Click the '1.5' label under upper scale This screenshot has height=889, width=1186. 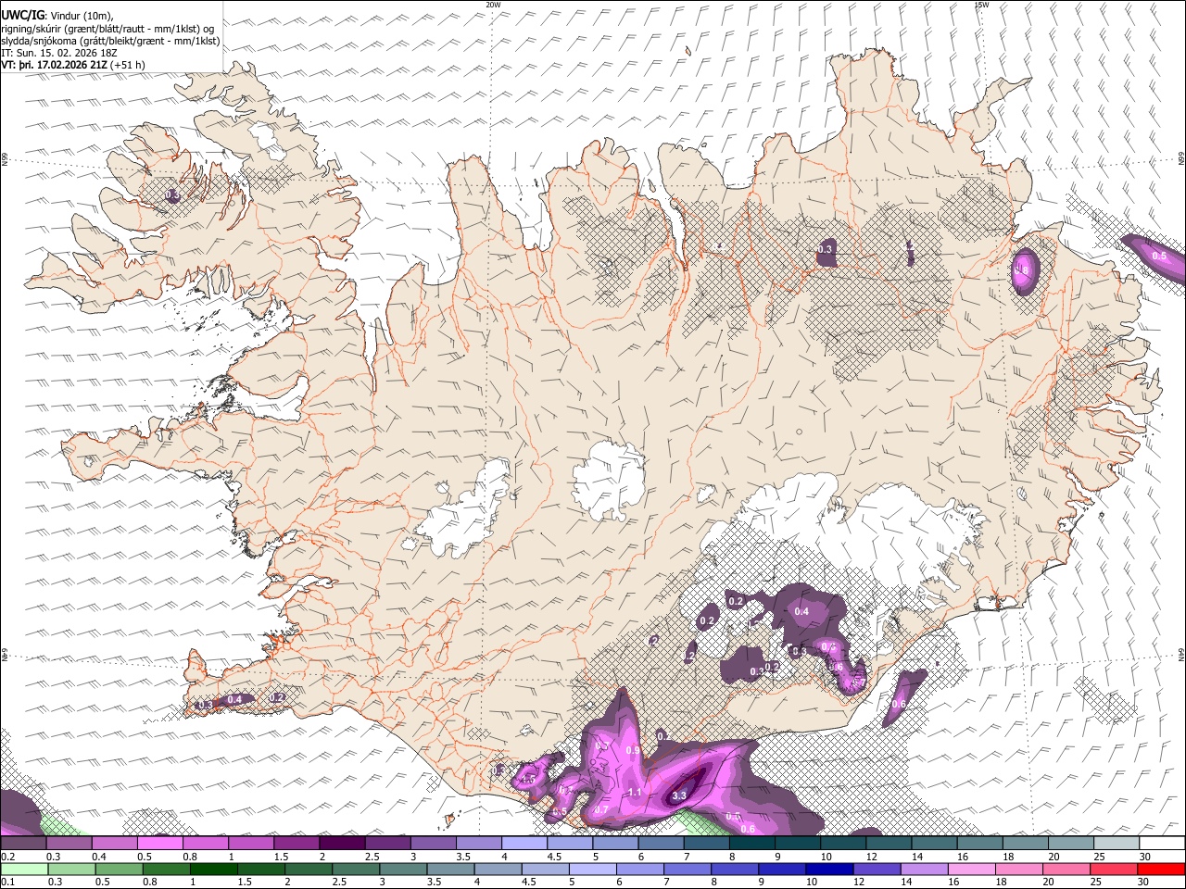pos(281,857)
